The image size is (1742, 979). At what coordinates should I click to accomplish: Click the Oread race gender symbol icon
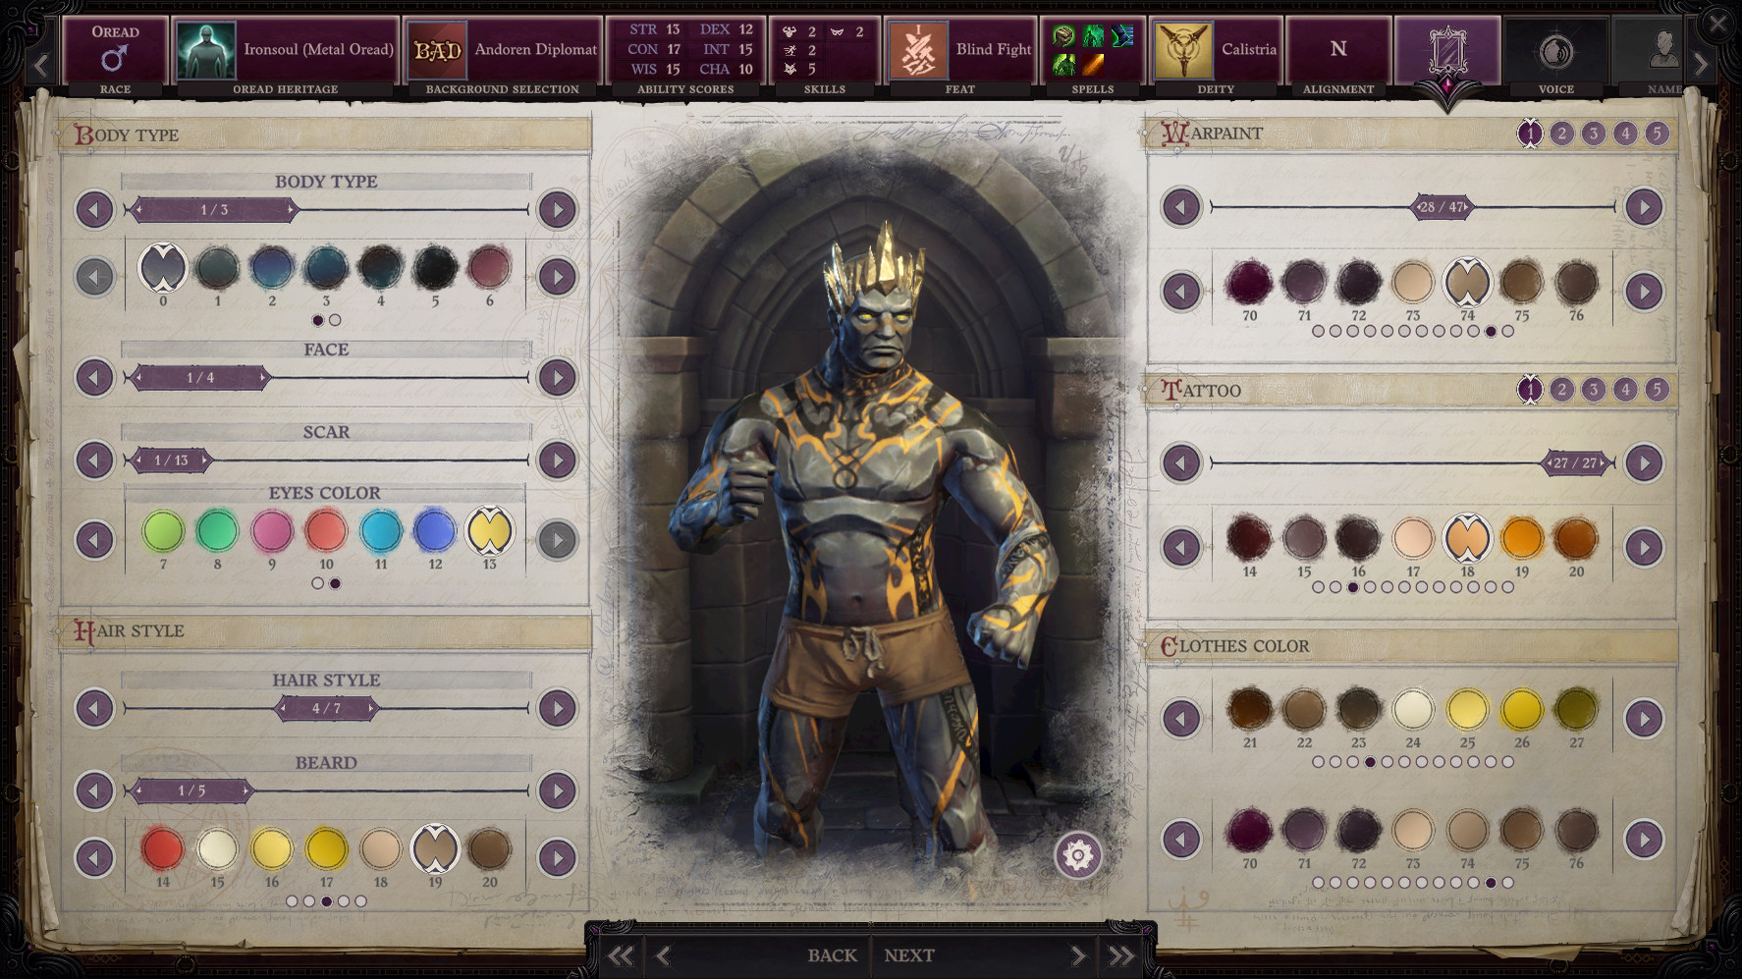(x=115, y=56)
